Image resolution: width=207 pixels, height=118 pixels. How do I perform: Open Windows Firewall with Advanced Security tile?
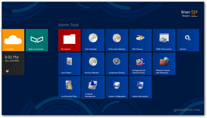pyautogui.click(x=164, y=64)
